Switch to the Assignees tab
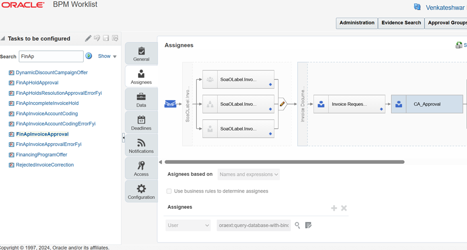Viewport: 467px width, 250px height. pyautogui.click(x=141, y=77)
